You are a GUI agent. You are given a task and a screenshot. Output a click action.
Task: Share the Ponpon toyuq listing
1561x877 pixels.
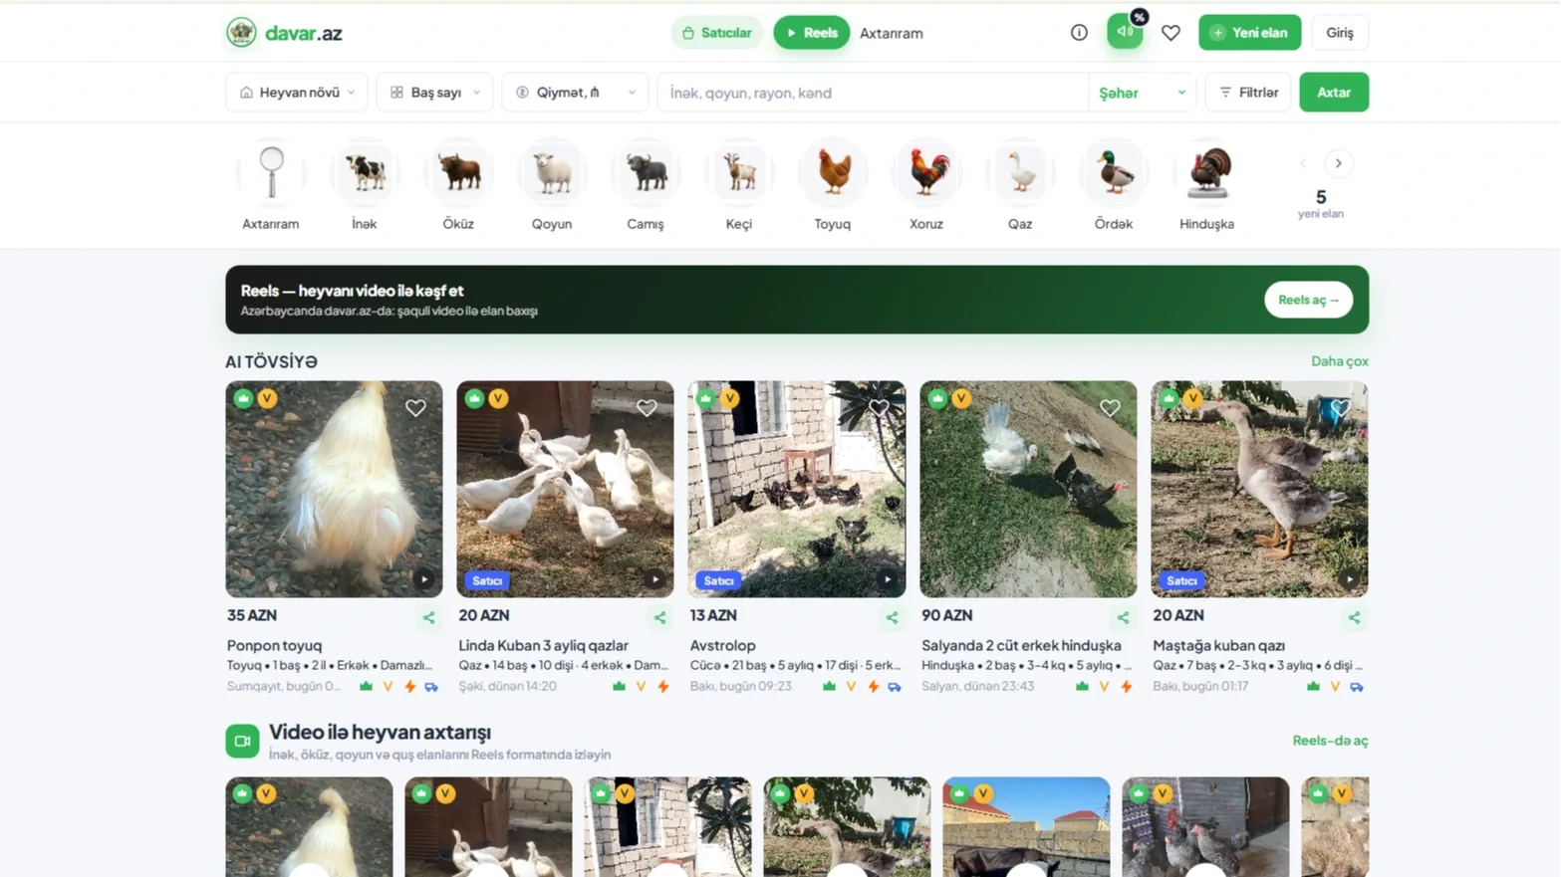(428, 618)
